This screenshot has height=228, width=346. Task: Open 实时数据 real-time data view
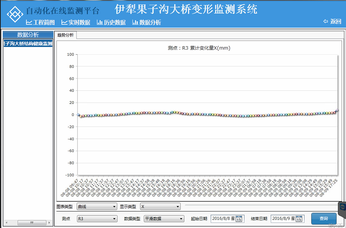click(x=76, y=22)
